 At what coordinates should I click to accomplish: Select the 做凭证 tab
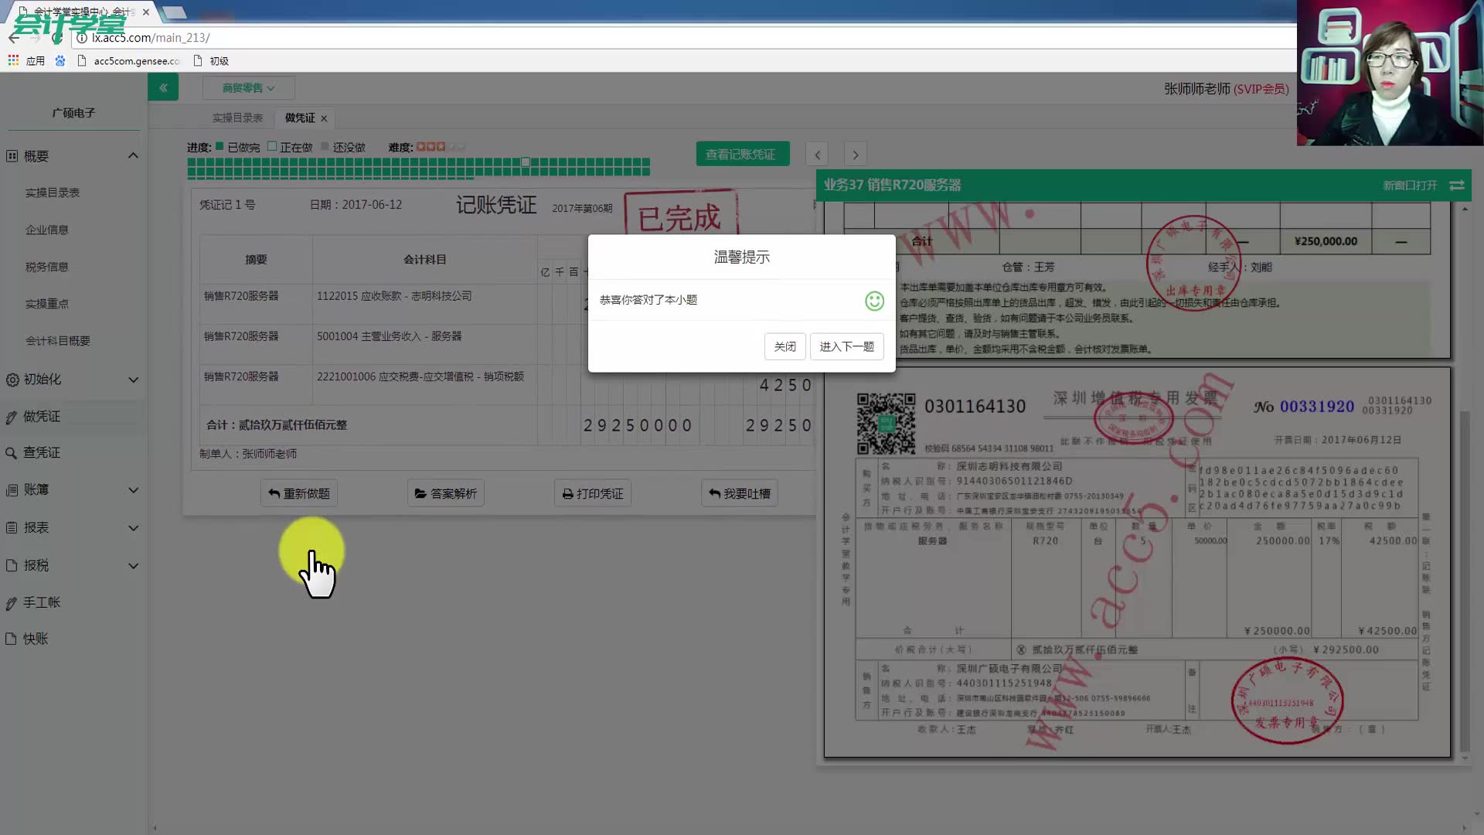click(300, 118)
